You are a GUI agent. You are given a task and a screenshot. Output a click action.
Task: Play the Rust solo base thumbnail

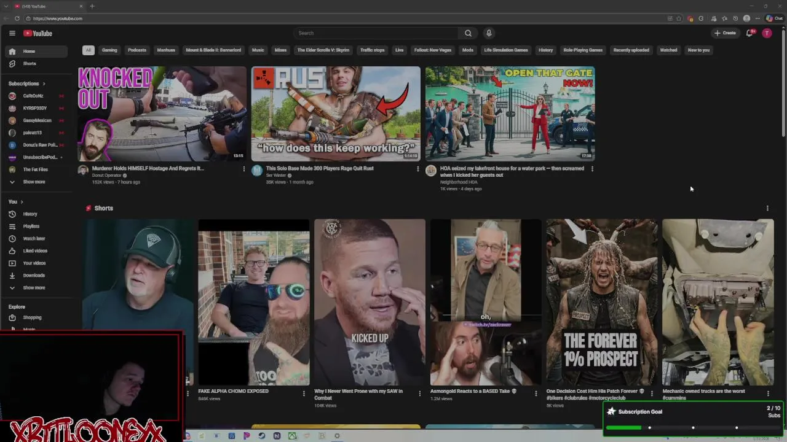[336, 114]
